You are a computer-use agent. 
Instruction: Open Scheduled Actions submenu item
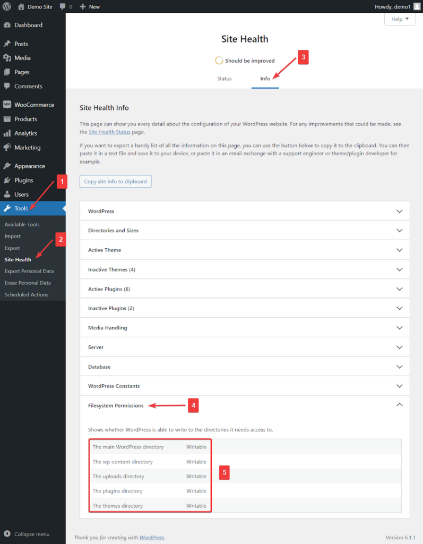(x=27, y=294)
